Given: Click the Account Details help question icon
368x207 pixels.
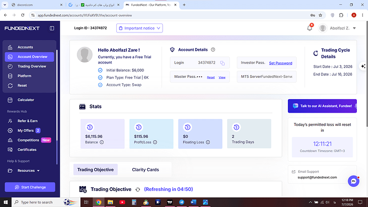Looking at the screenshot, I should click(213, 50).
